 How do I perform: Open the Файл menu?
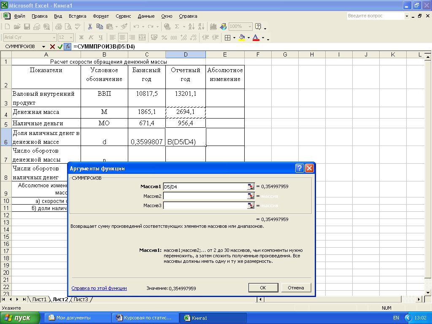point(19,16)
